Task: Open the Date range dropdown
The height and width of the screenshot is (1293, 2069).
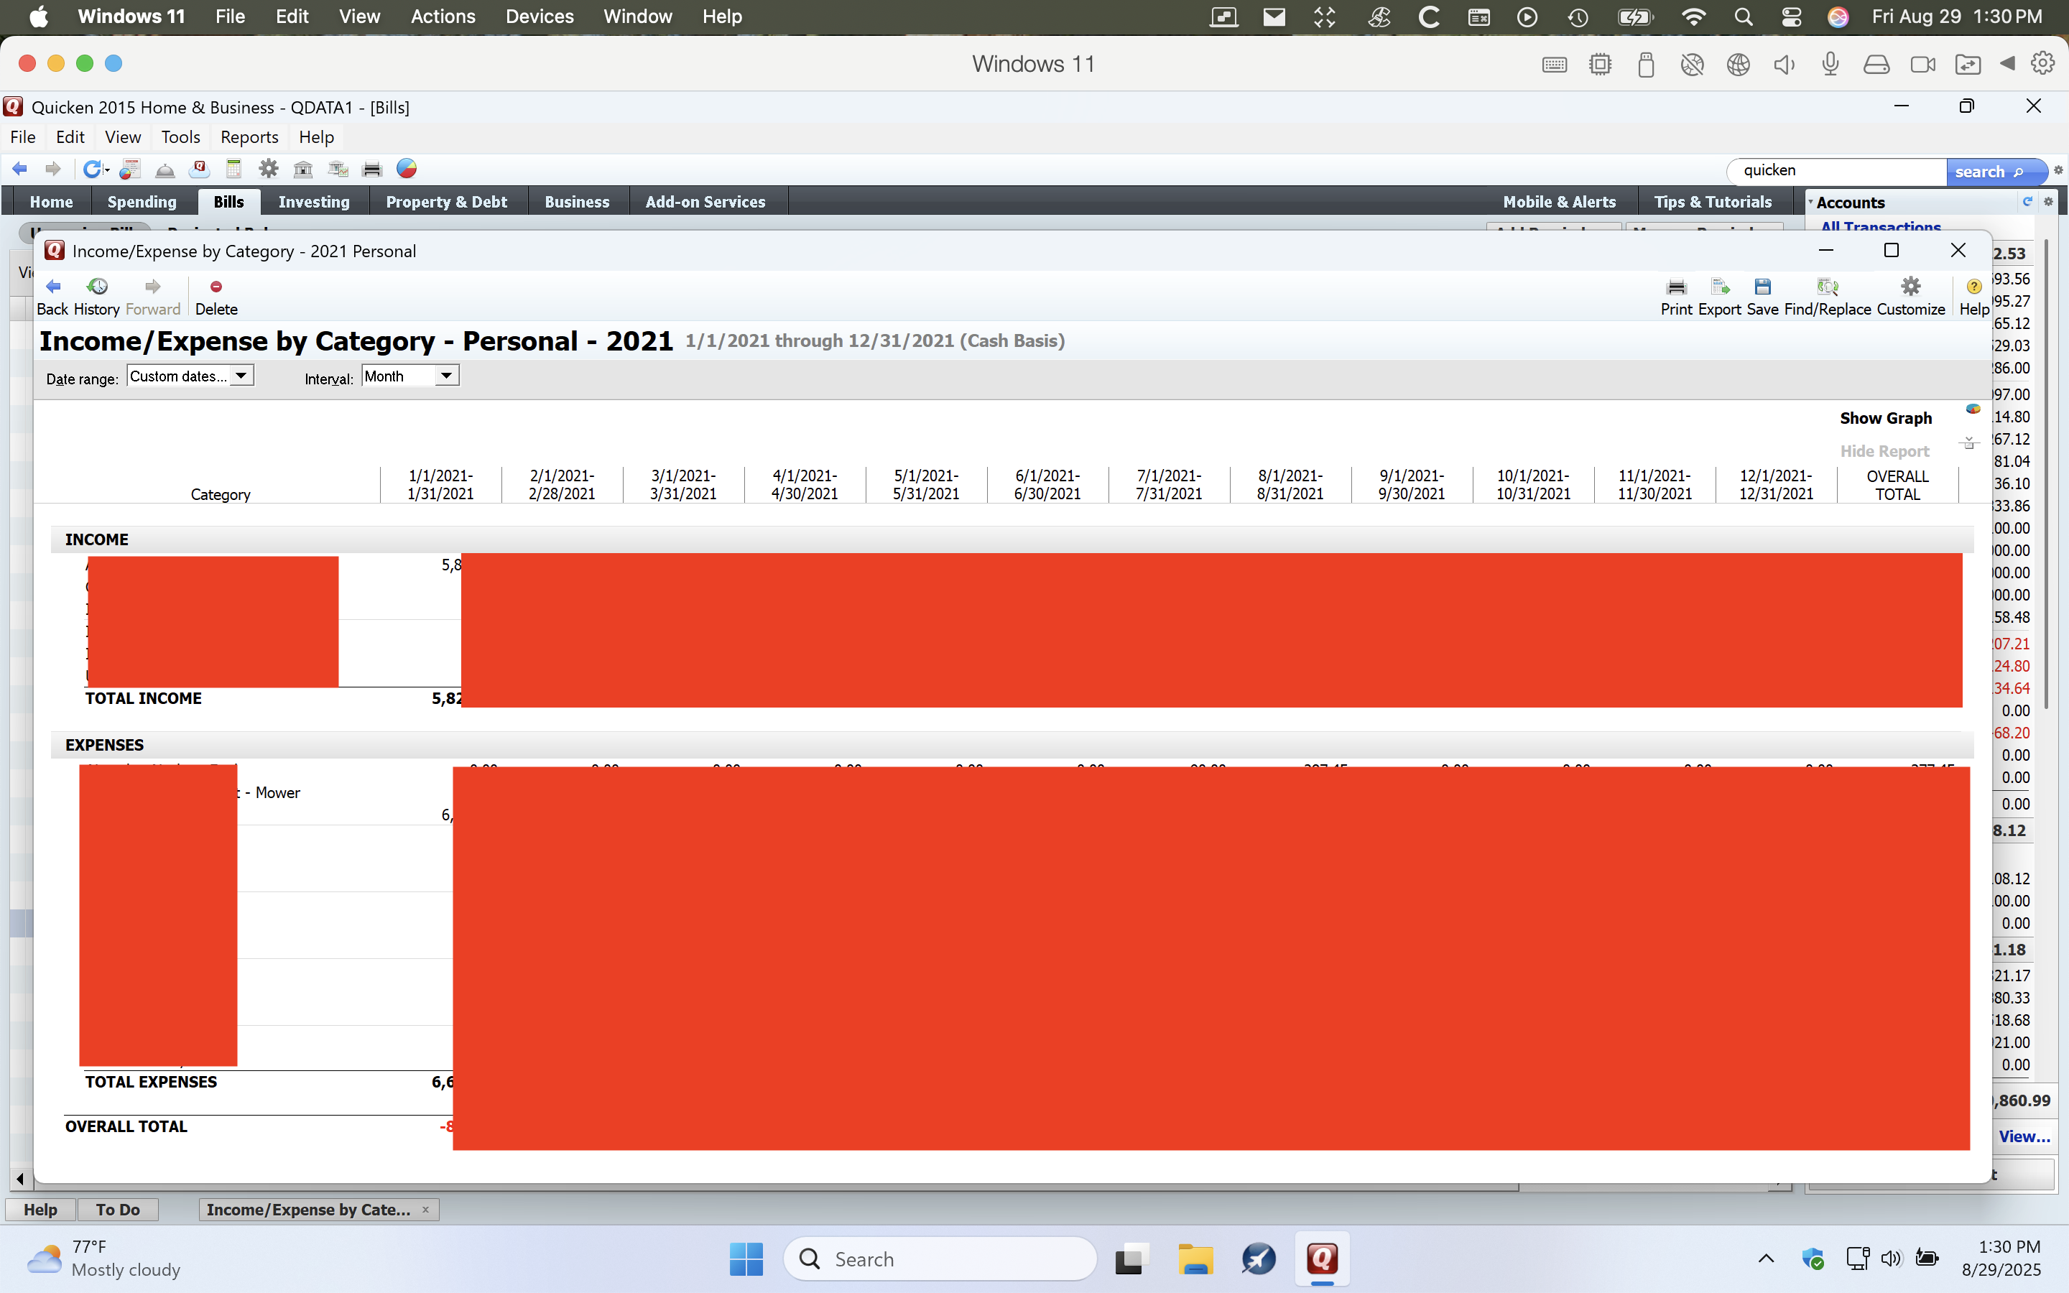Action: pos(241,376)
